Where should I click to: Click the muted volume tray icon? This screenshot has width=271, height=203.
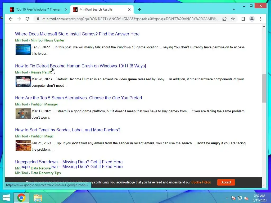coord(246,198)
